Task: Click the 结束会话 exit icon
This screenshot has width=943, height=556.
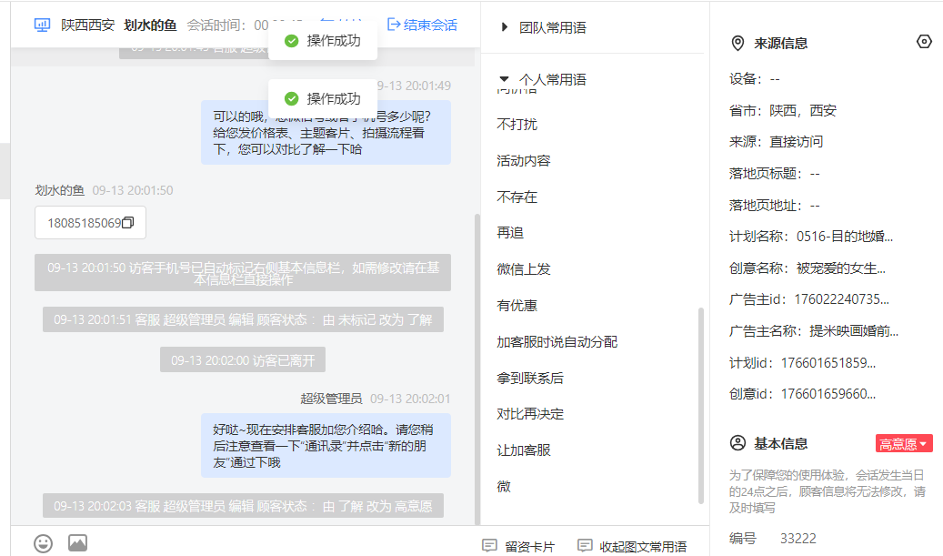Action: coord(394,25)
